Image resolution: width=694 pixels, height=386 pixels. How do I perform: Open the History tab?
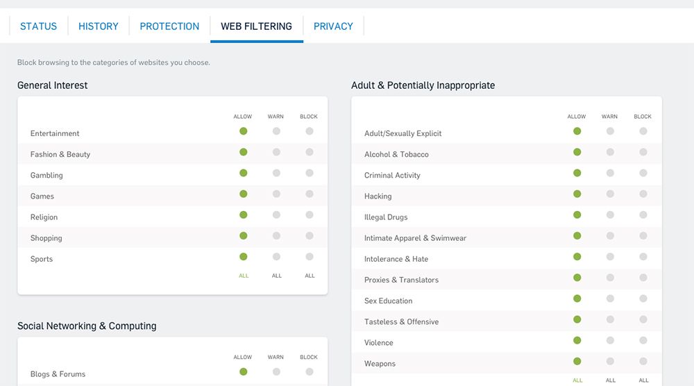point(99,26)
